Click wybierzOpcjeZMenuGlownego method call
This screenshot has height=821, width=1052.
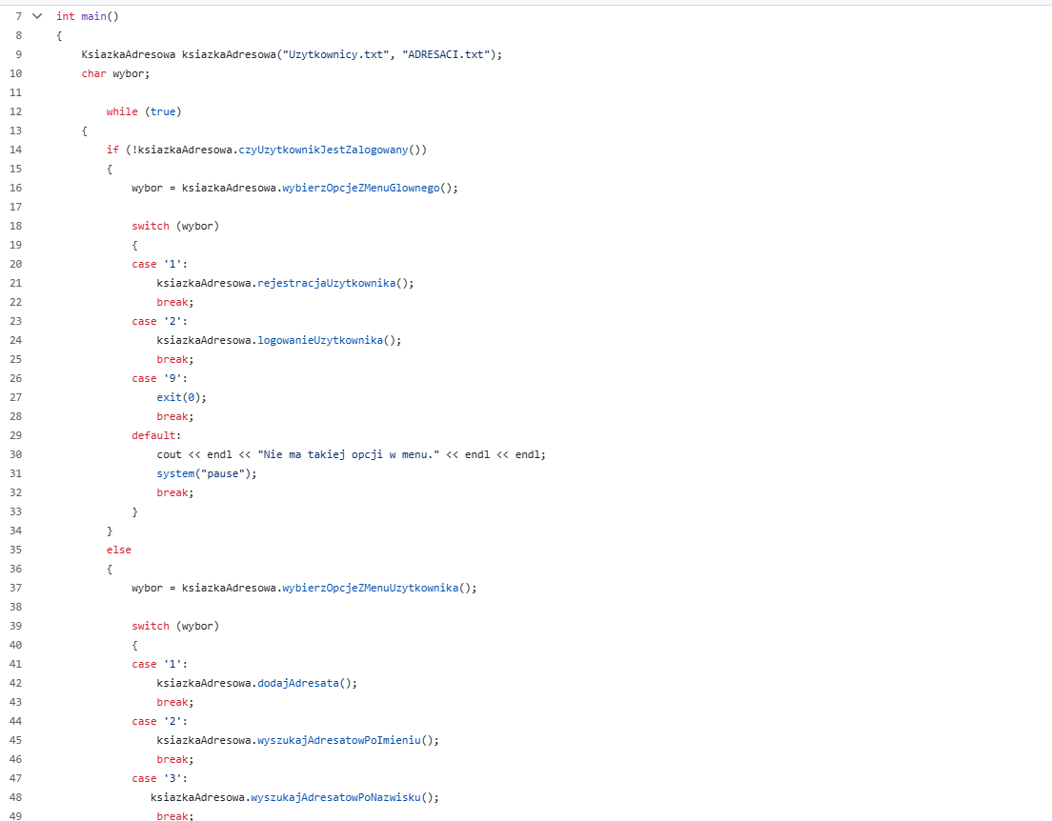[361, 188]
